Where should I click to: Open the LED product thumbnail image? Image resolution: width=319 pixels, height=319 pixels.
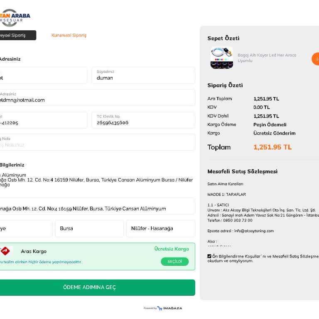(x=221, y=58)
